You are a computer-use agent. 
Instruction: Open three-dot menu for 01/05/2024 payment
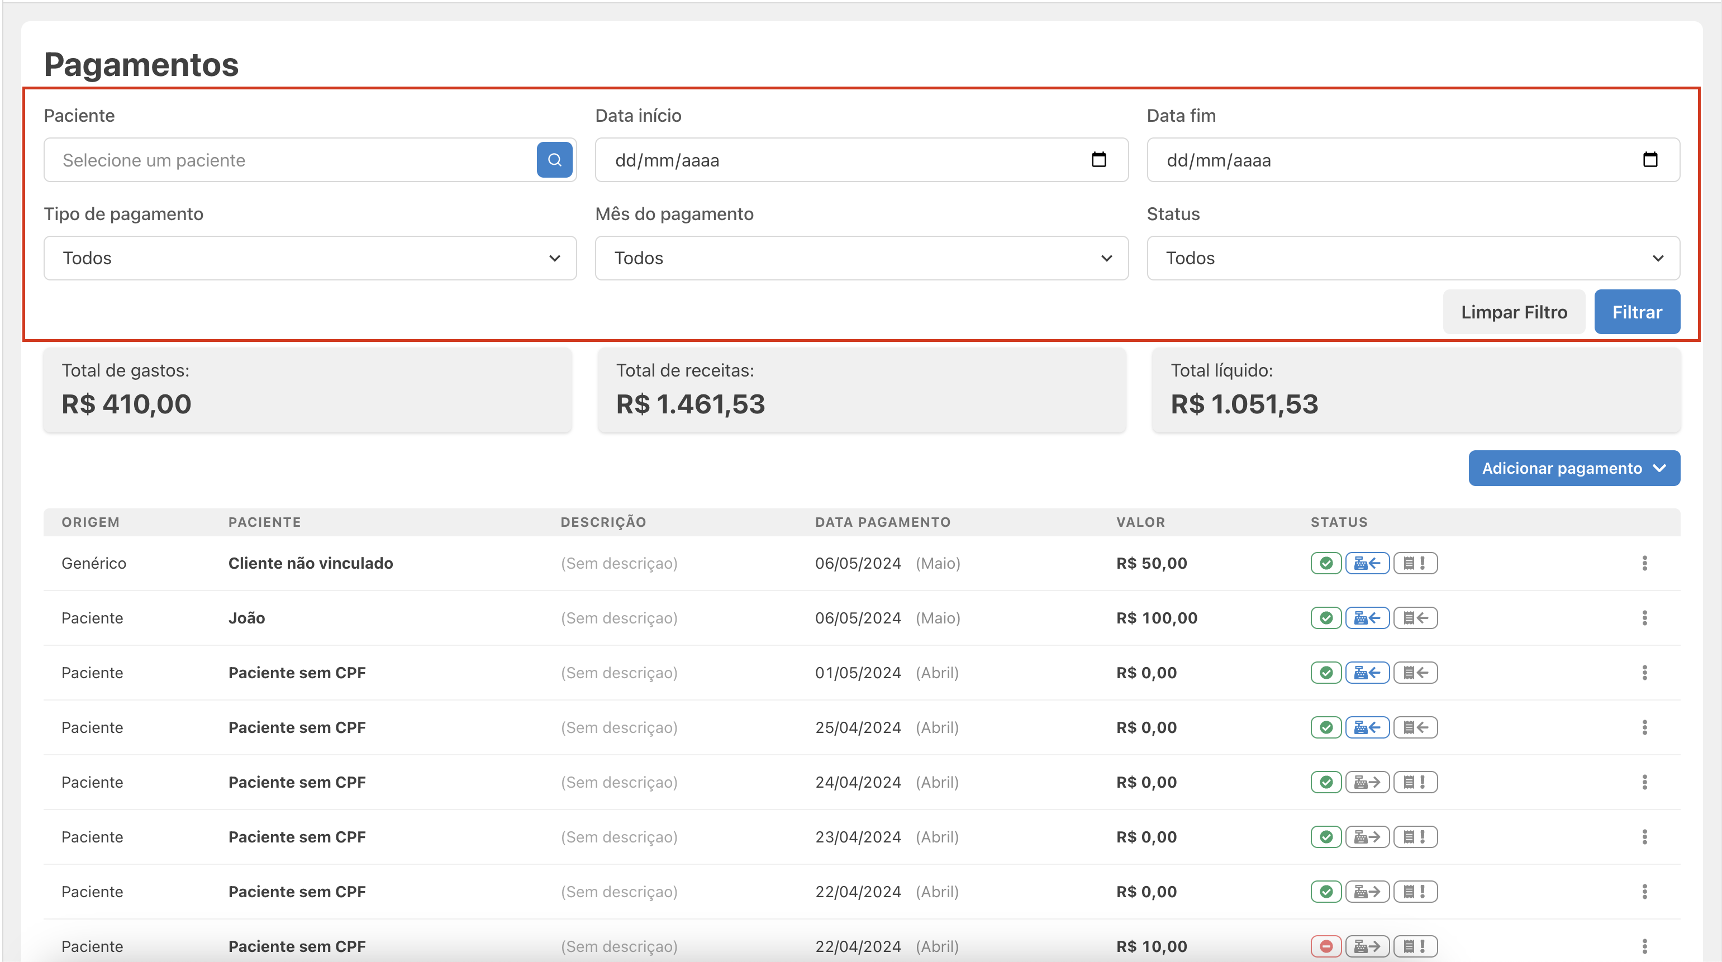[1644, 673]
